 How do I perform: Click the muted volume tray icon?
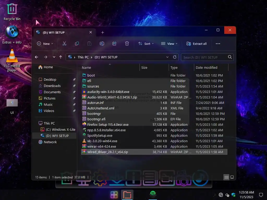[x=227, y=195]
